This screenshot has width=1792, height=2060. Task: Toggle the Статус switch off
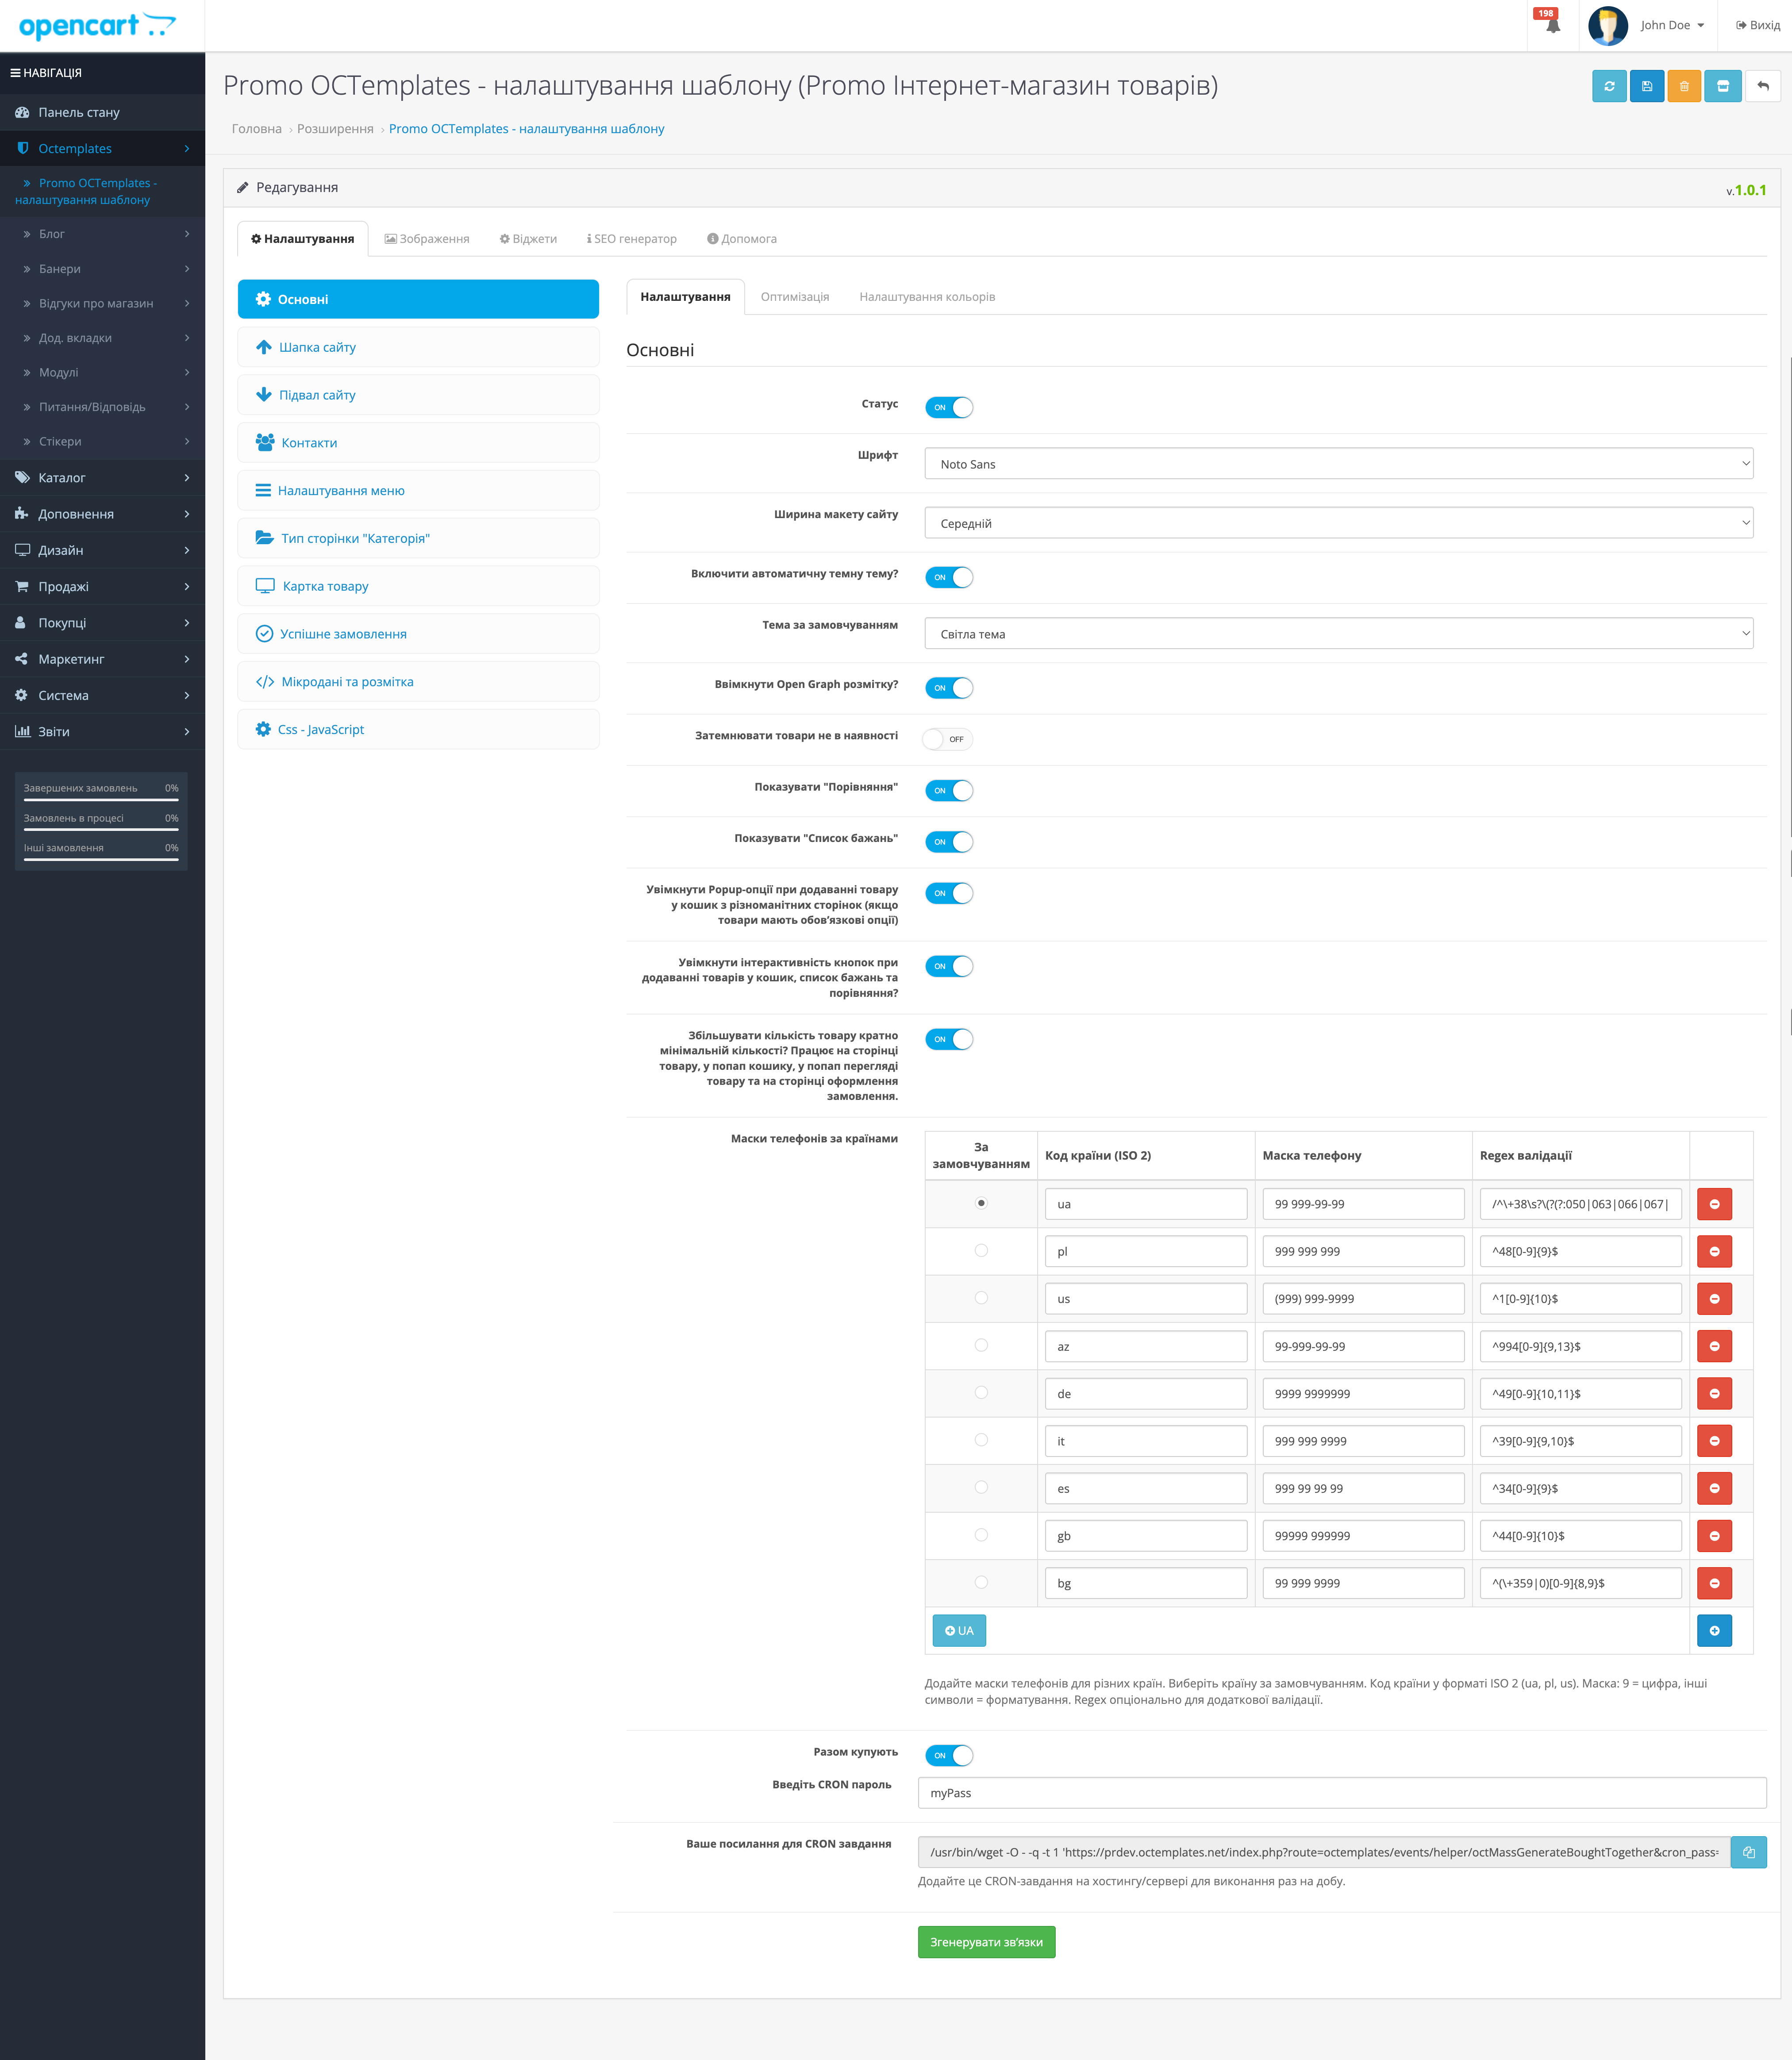[948, 407]
